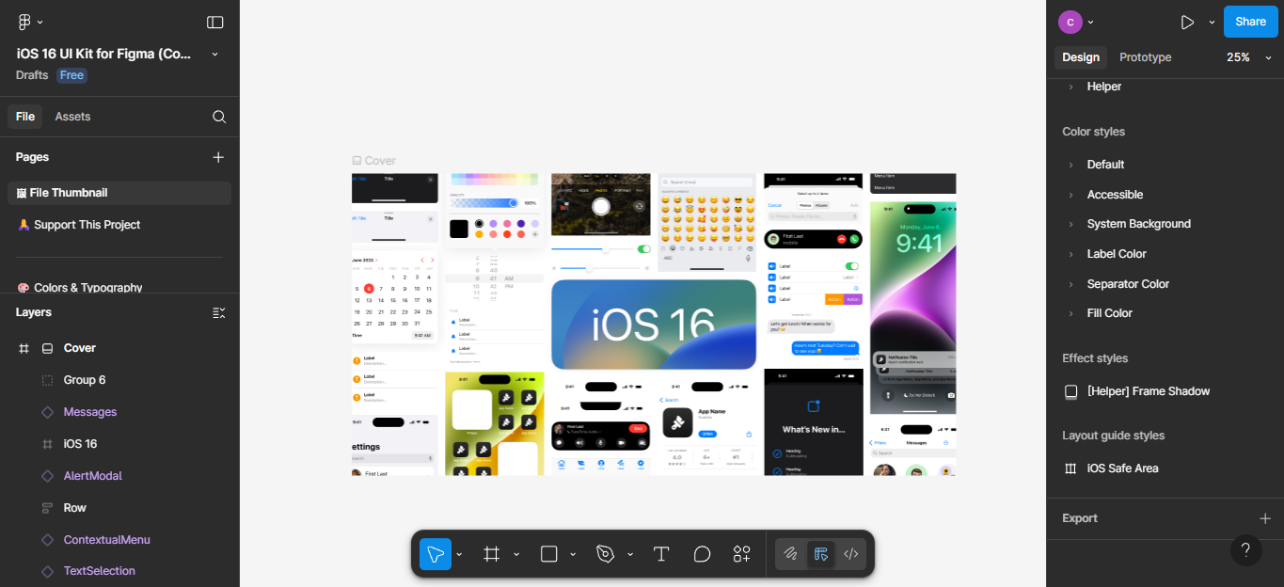Click the search magnifier icon

pos(219,117)
